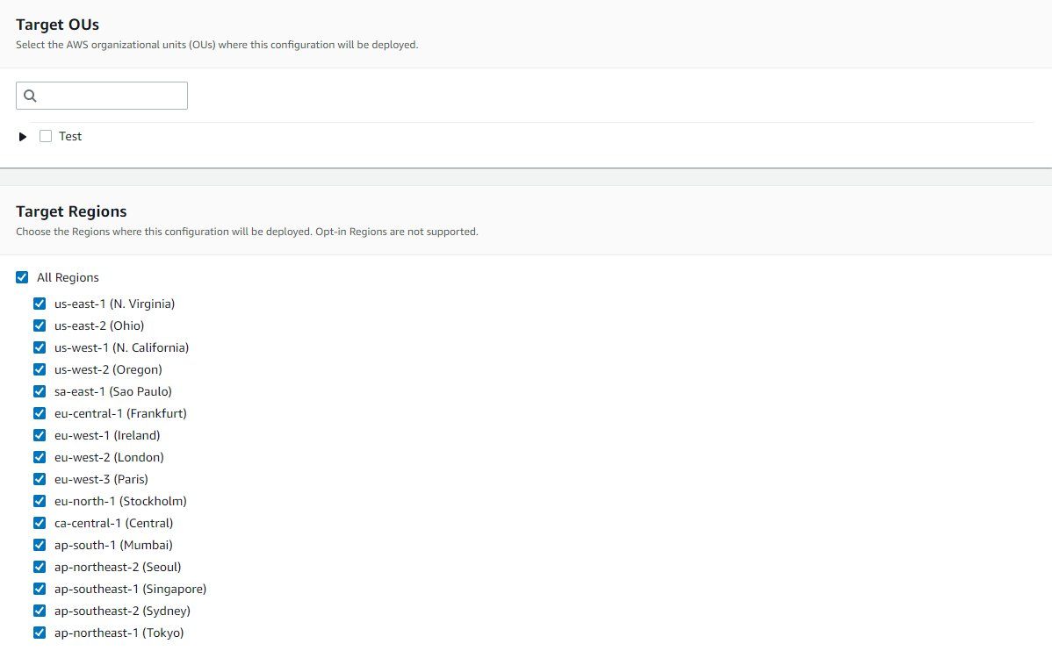Uncheck eu-west-2 (London)
The height and width of the screenshot is (658, 1052).
click(40, 456)
